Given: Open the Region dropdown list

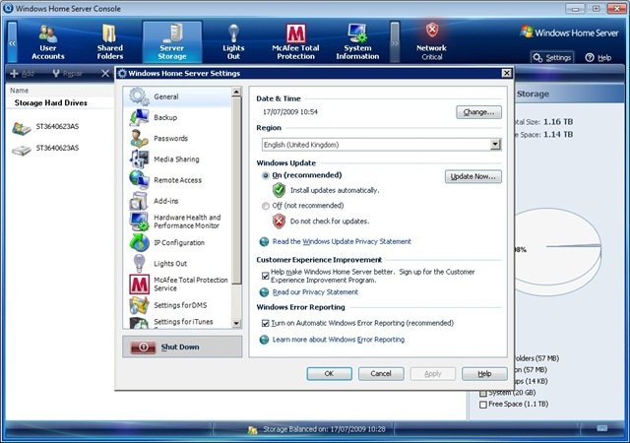Looking at the screenshot, I should point(495,145).
